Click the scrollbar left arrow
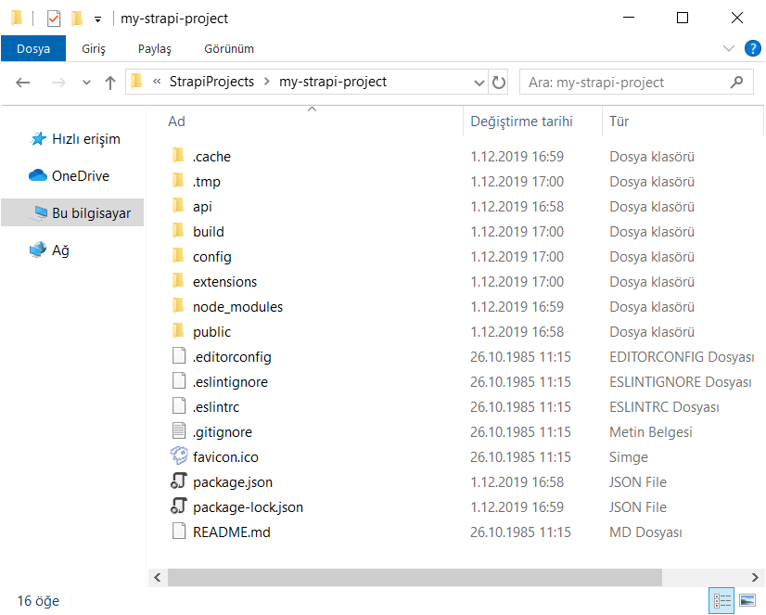The width and height of the screenshot is (766, 615). tap(158, 577)
